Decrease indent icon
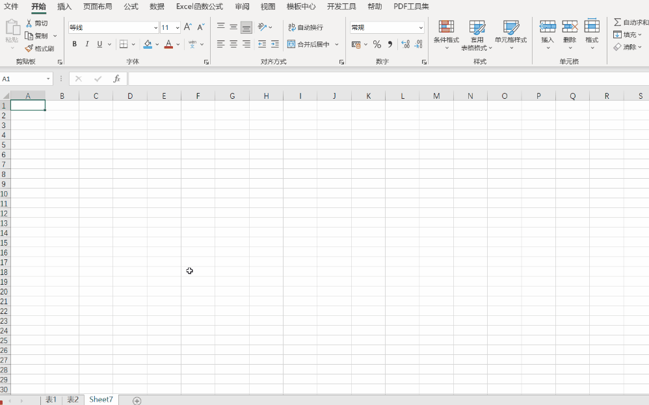The width and height of the screenshot is (649, 405). pos(262,44)
